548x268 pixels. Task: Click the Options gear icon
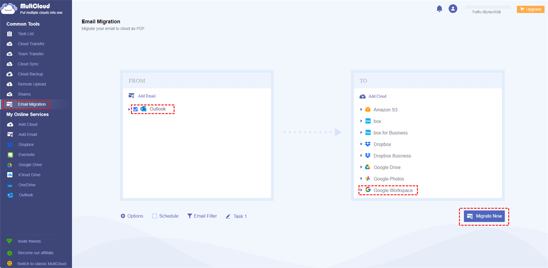(123, 216)
